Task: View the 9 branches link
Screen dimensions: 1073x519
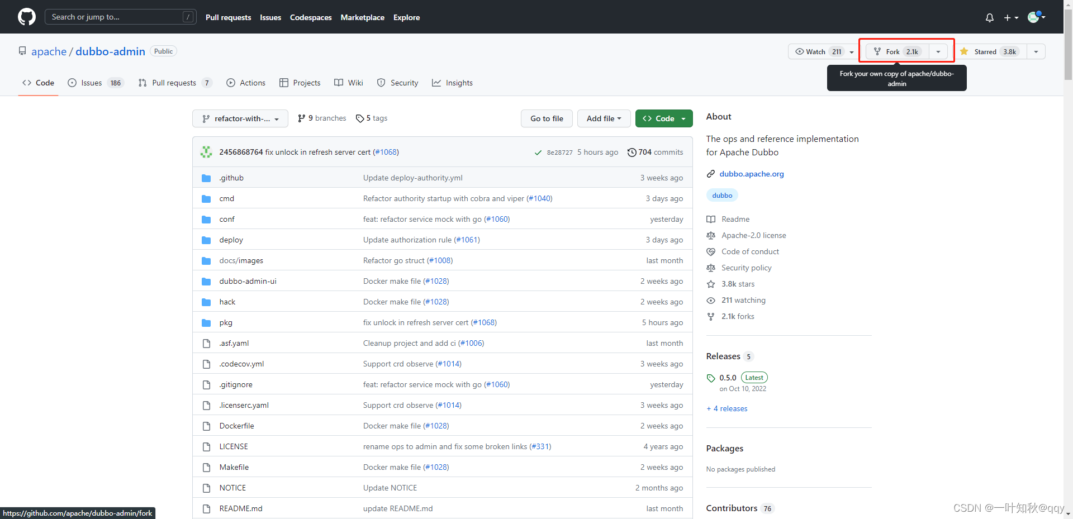Action: 322,118
